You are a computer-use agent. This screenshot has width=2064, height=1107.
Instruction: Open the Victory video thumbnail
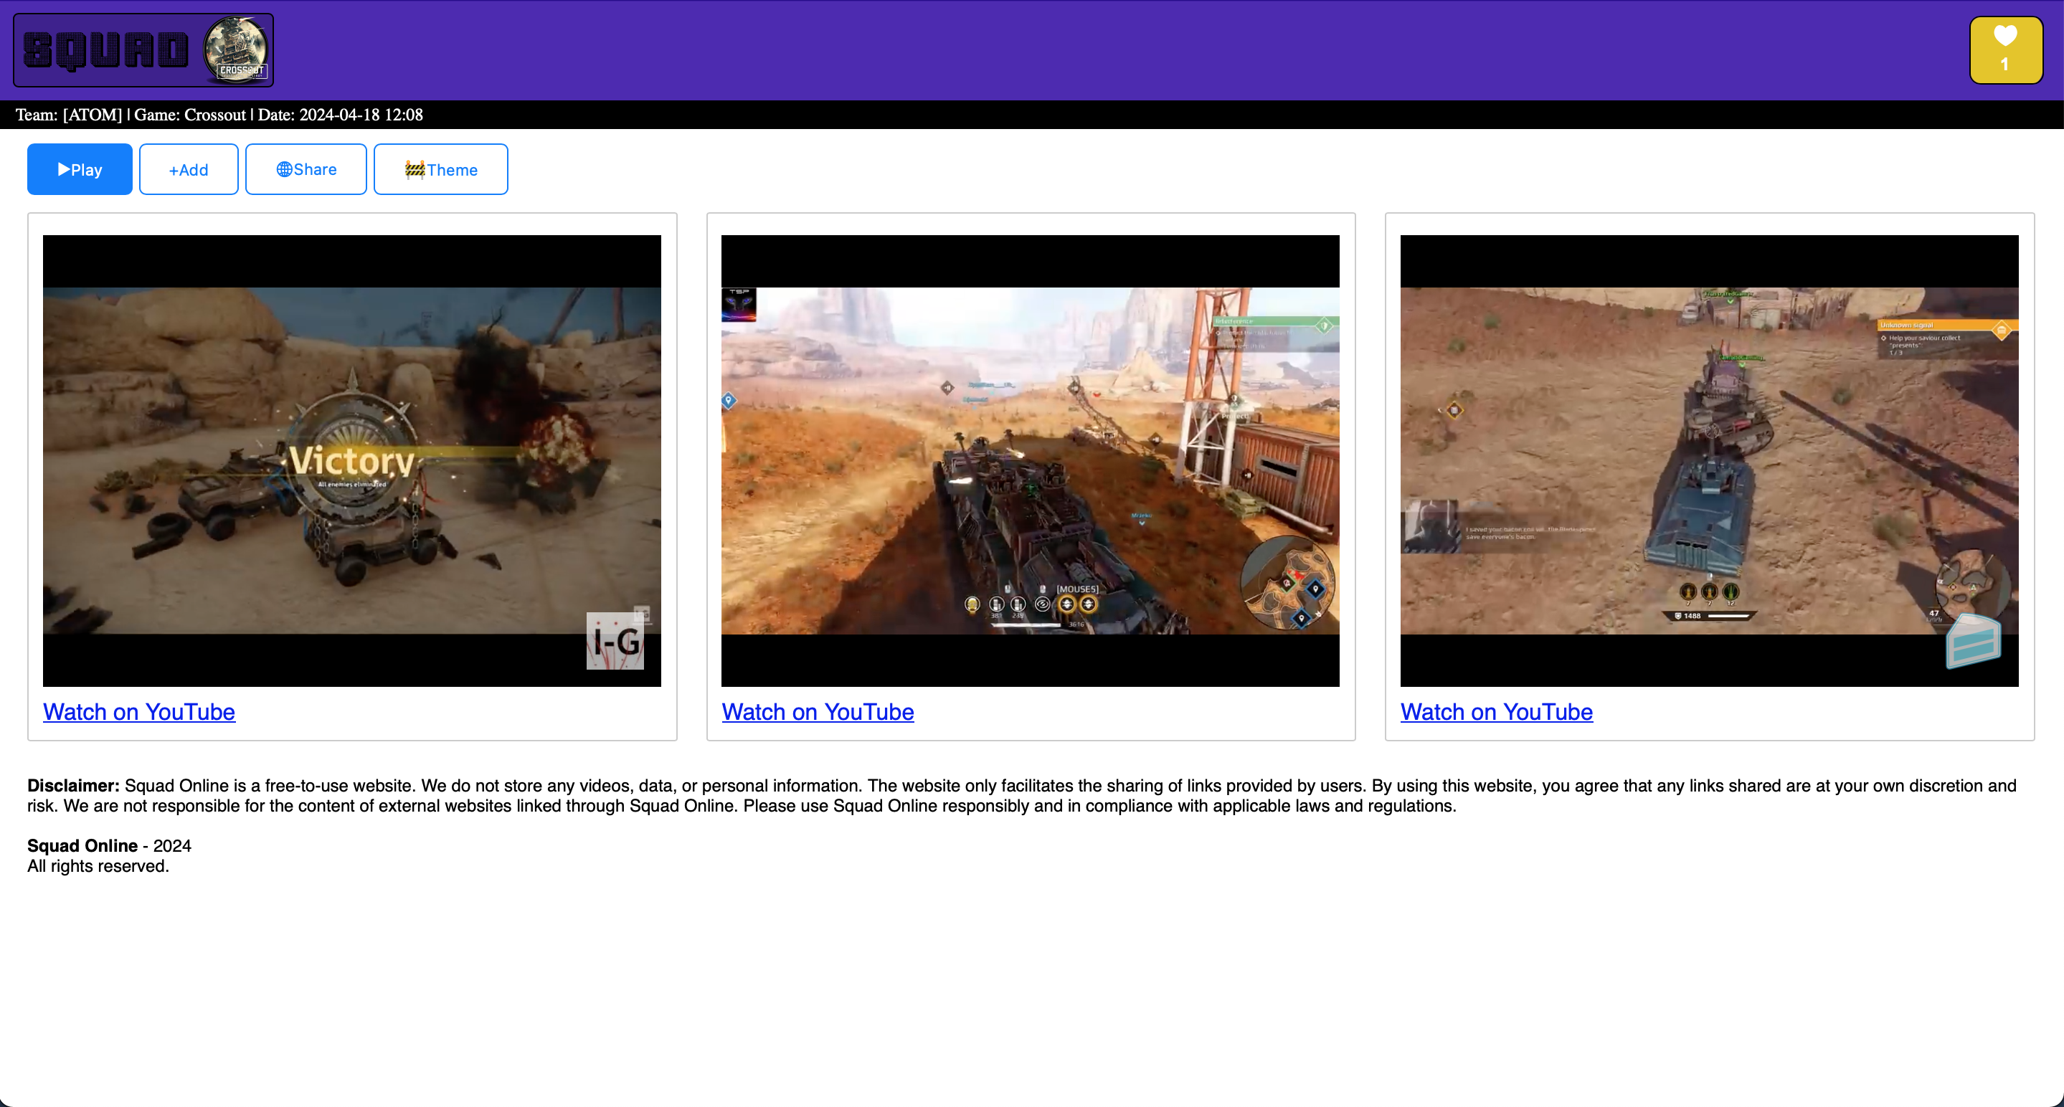click(351, 460)
